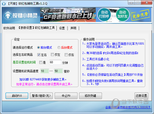Open the 会做按键精灵脚本即可月入3000元 link
This screenshot has width=154, height=114.
click(x=128, y=107)
